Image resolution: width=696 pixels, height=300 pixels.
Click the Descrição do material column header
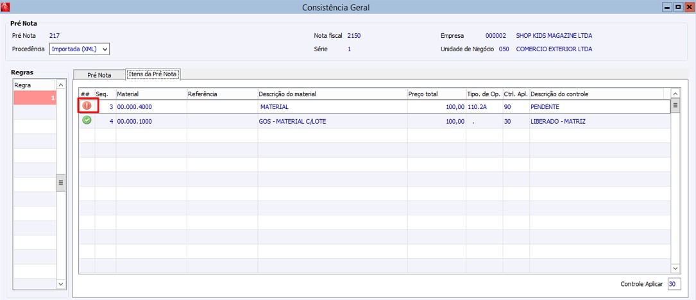331,94
